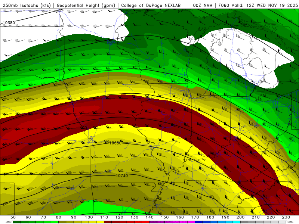Viewport: 299px width, 224px height.
Task: Click the 60 value on the color scale
Action: click(x=28, y=217)
